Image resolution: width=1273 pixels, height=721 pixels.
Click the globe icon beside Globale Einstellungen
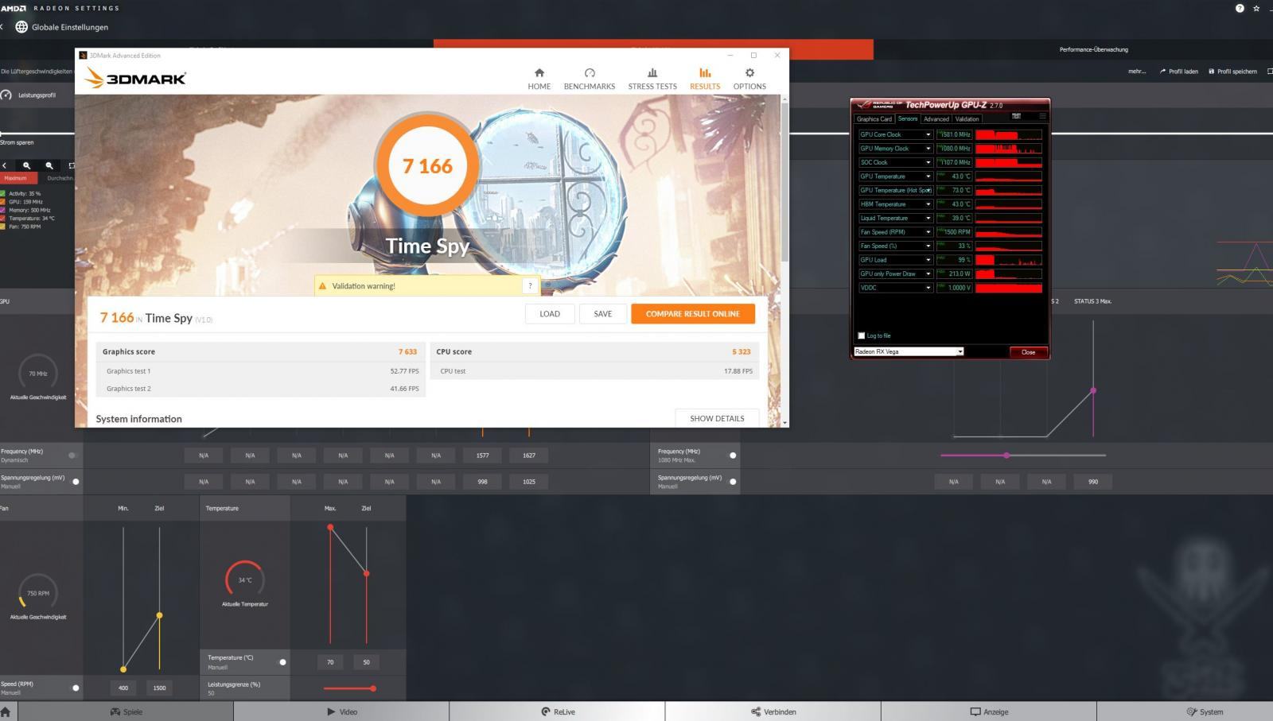(21, 27)
